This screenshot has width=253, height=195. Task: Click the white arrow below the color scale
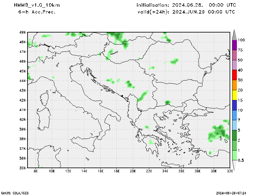pos(235,165)
